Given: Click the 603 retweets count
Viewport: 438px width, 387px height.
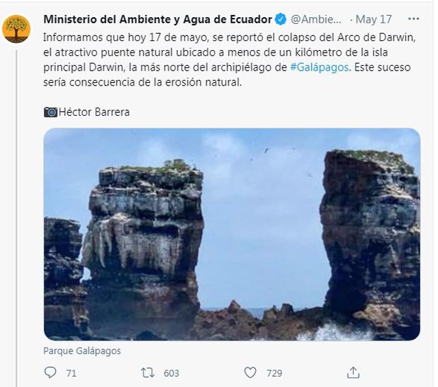Looking at the screenshot, I should click(x=171, y=373).
